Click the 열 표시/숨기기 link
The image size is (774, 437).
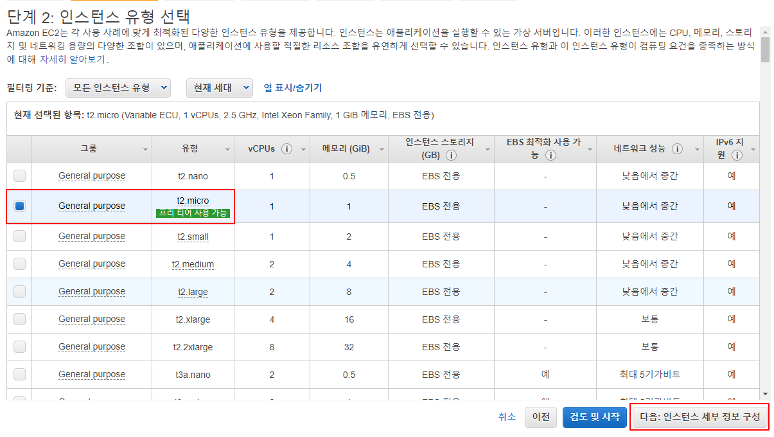pyautogui.click(x=293, y=87)
